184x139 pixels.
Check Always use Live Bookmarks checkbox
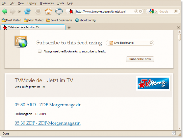40,51
